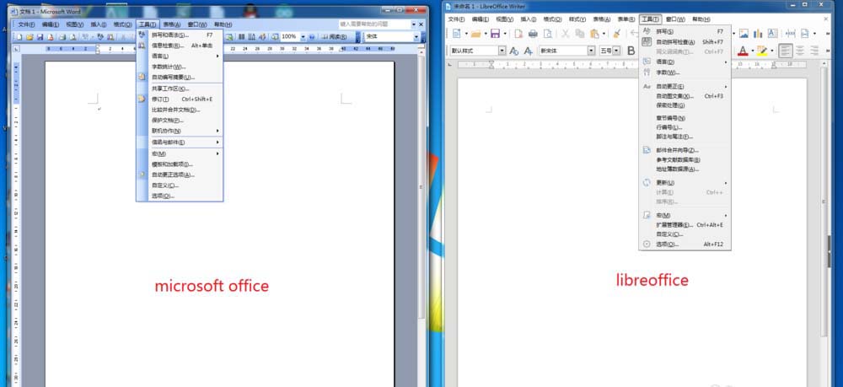Viewport: 843px width, 387px height.
Task: Click Open folder icon in Word toolbar
Action: tap(30, 36)
